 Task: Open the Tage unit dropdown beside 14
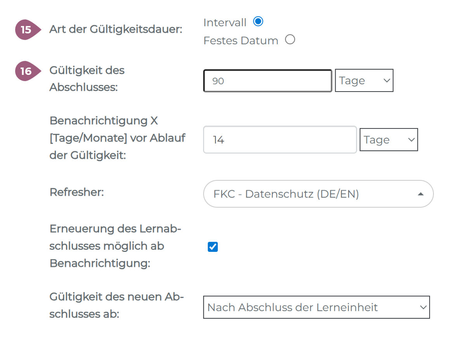tap(388, 140)
